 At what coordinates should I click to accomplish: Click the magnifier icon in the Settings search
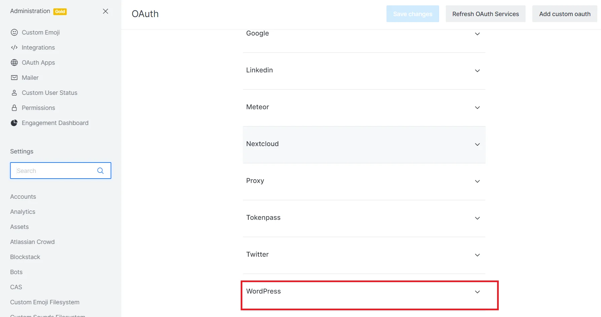tap(100, 171)
